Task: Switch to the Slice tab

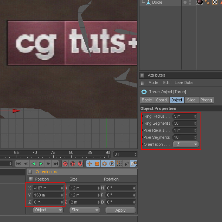Action: click(x=191, y=100)
